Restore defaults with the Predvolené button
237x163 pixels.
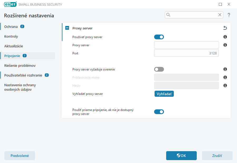(19, 155)
